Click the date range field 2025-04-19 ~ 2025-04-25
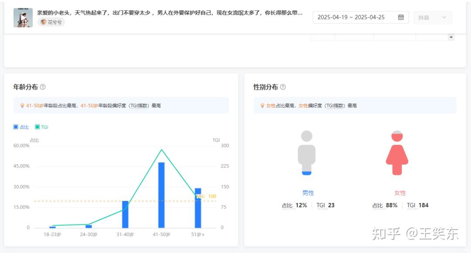This screenshot has width=471, height=253. tap(361, 17)
